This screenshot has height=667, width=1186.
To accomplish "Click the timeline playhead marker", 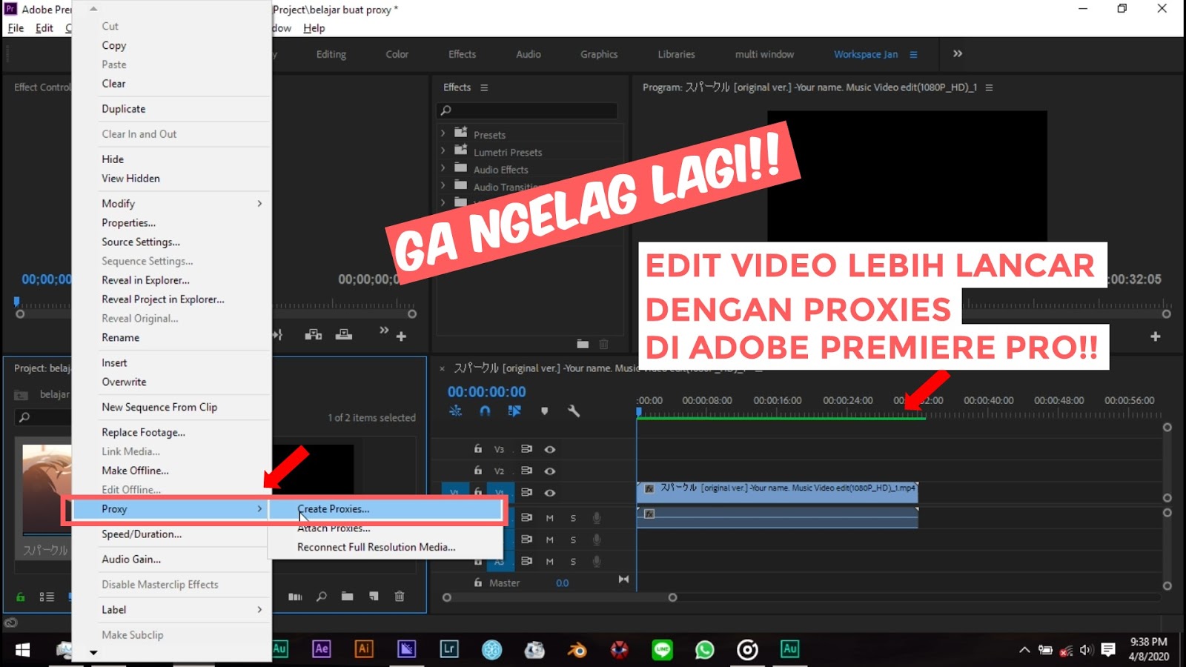I will pyautogui.click(x=639, y=411).
